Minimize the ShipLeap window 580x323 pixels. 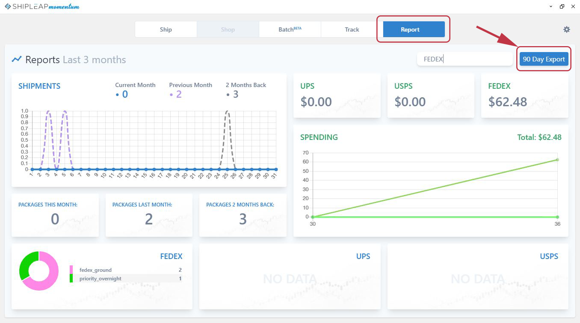pos(550,6)
